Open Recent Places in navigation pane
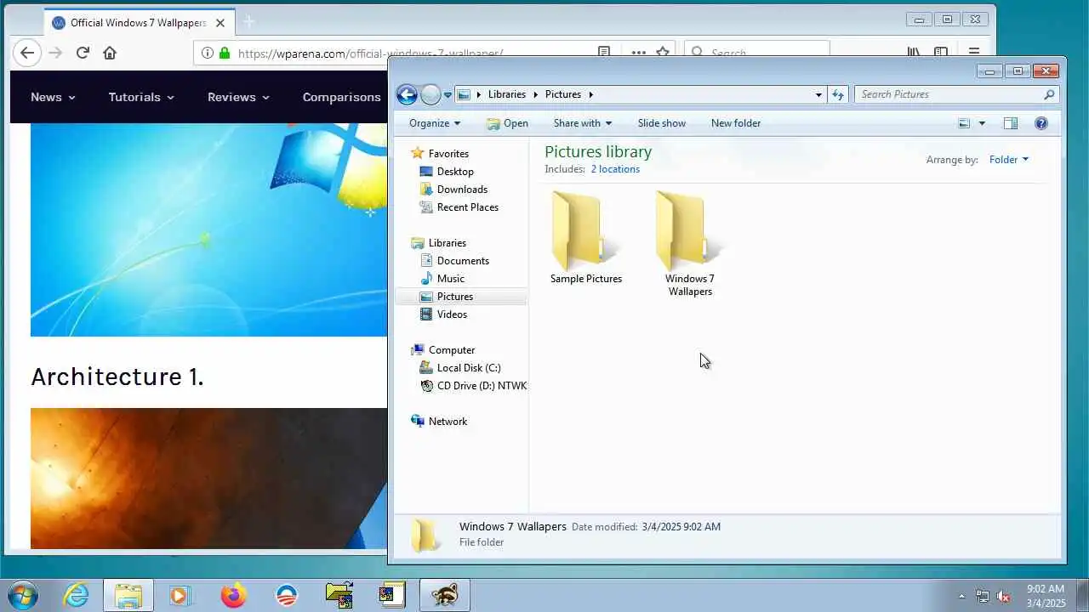The image size is (1089, 612). [x=467, y=207]
